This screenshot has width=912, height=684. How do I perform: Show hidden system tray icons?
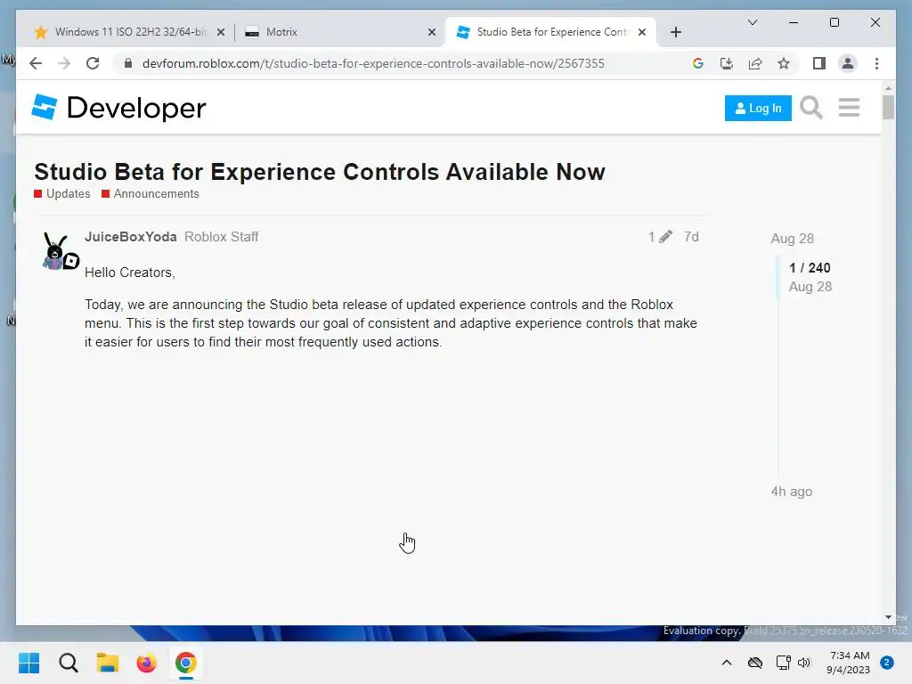click(x=727, y=663)
